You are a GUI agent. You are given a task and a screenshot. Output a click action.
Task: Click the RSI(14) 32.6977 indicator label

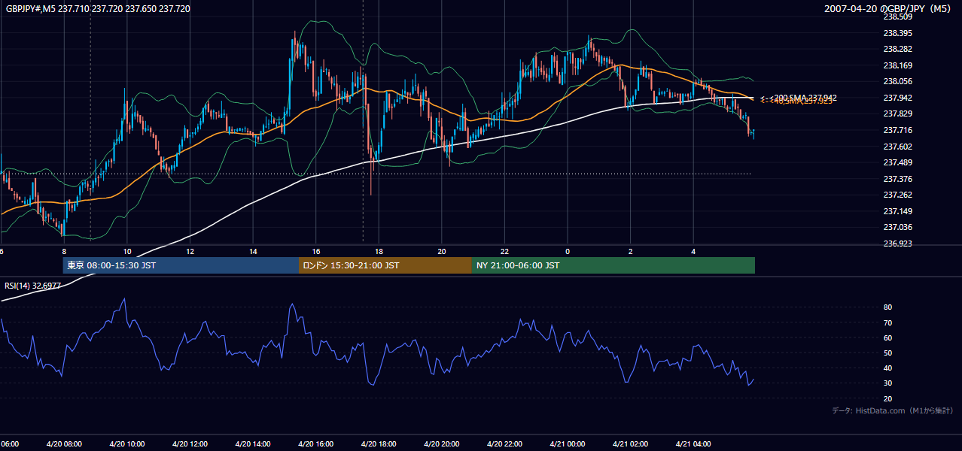tap(33, 286)
